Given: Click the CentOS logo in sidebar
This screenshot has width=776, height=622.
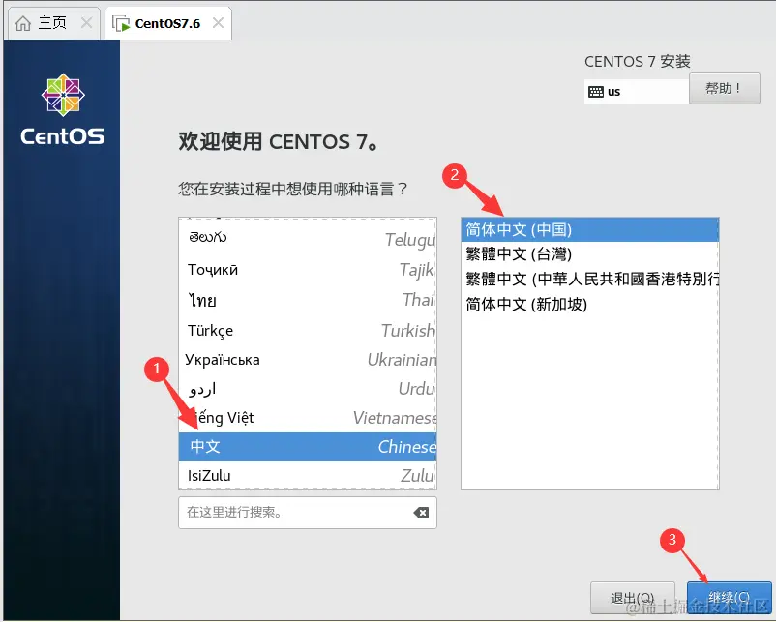Looking at the screenshot, I should (x=63, y=109).
